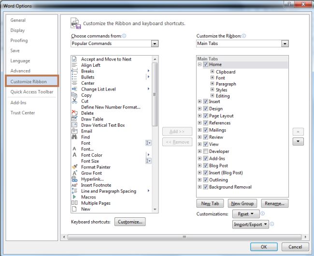Click the Multiple Pages icon
314x256 pixels.
[x=74, y=203]
